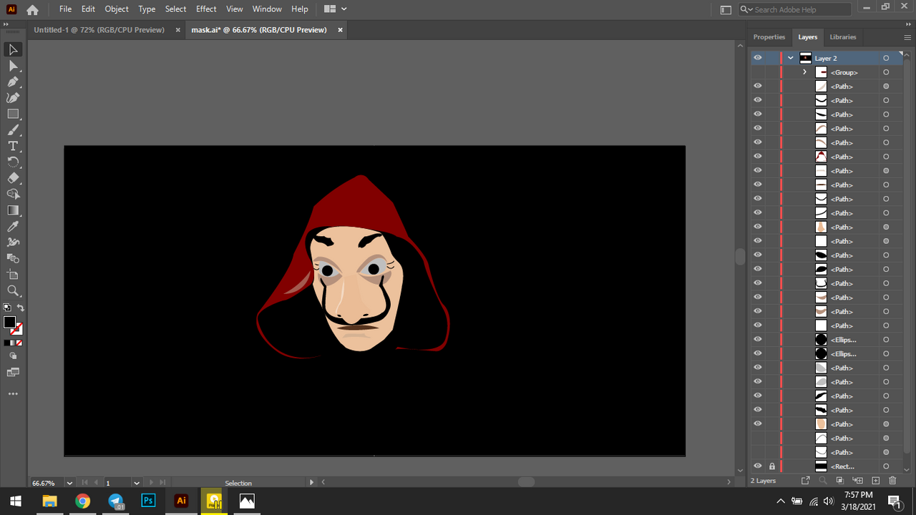Hide the <Rect...> sublayer eye icon
Viewport: 916px width, 515px height.
click(758, 466)
